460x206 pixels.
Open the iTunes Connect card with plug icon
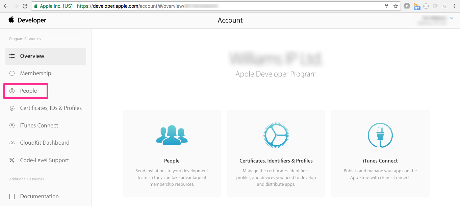[380, 153]
